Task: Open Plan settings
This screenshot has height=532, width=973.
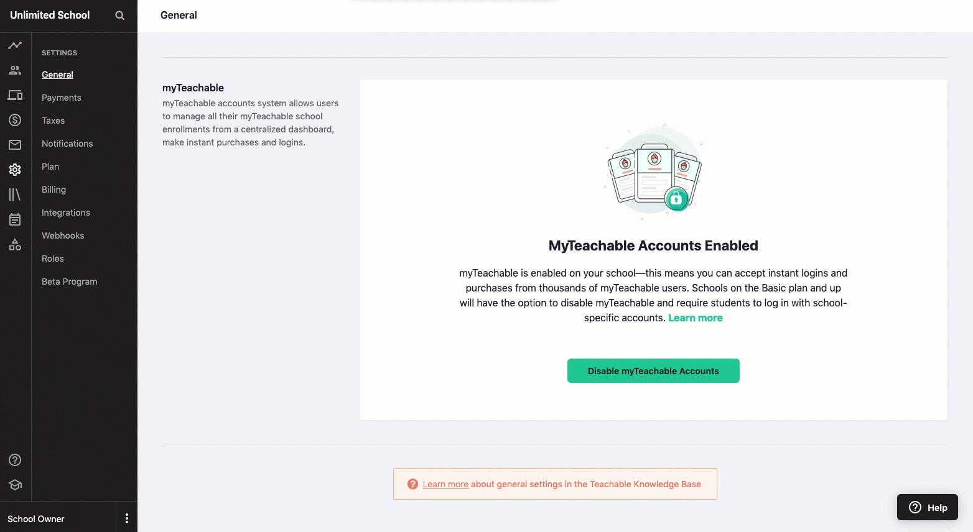Action: click(50, 167)
